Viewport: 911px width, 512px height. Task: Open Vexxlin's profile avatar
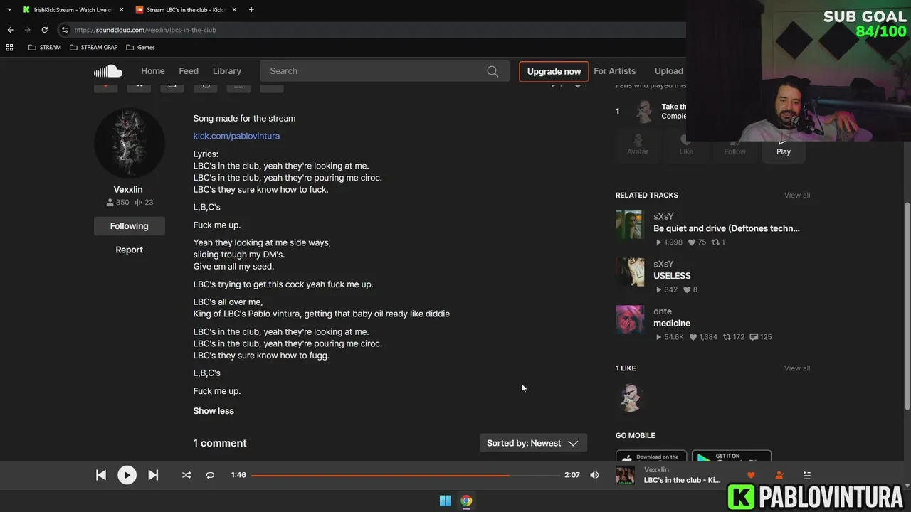130,144
